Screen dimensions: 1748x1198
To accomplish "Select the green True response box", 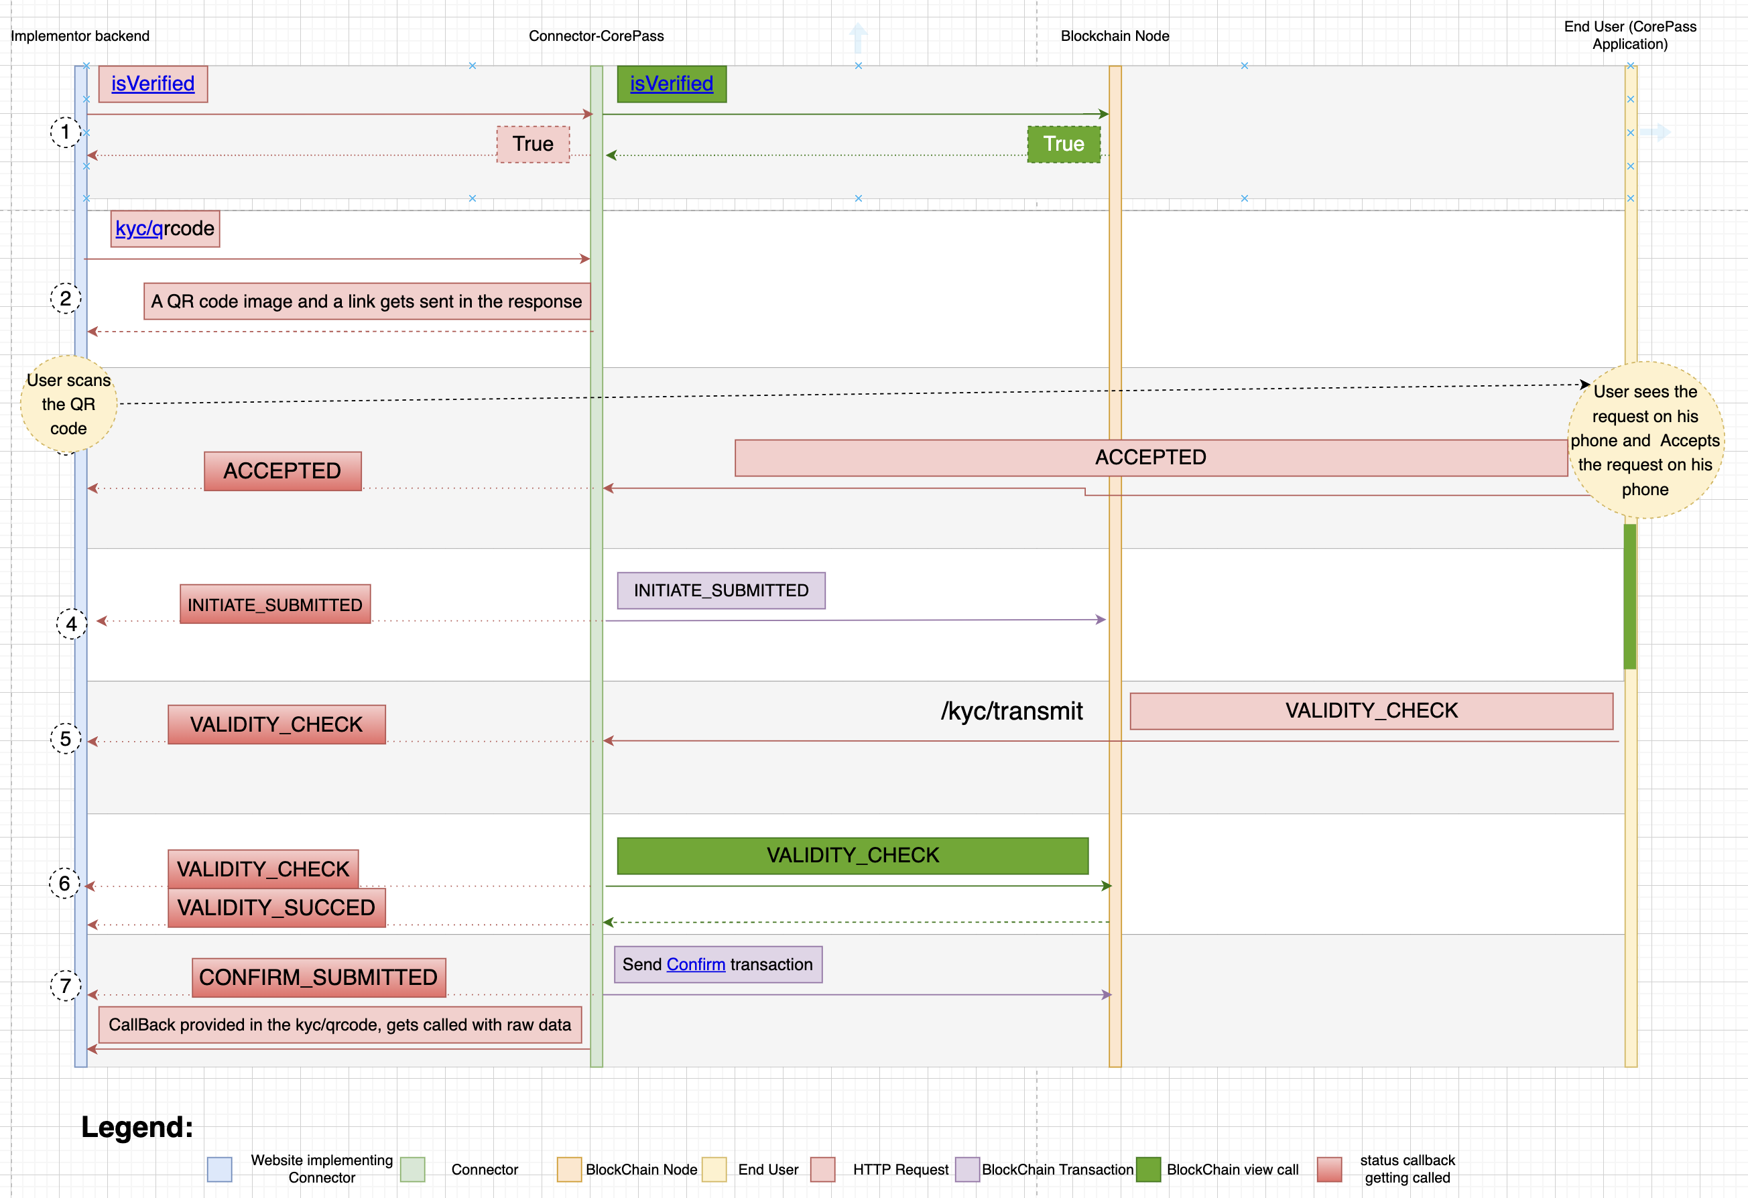I will click(1064, 143).
